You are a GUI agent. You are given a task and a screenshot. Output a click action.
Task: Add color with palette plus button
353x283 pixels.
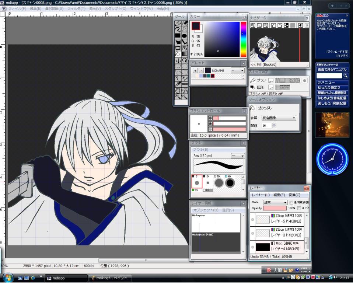click(195, 70)
